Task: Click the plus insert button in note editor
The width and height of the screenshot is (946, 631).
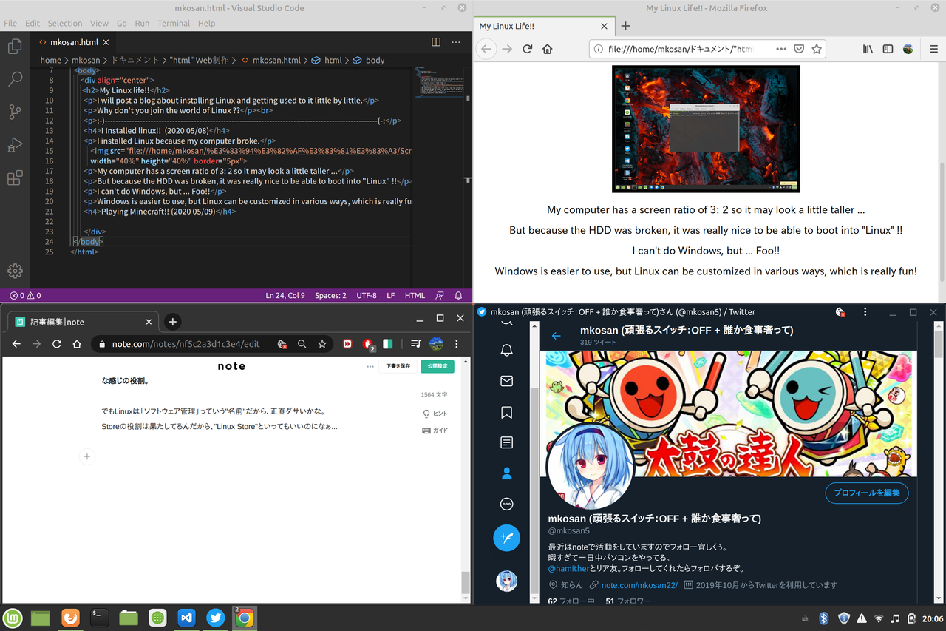Action: click(x=86, y=456)
